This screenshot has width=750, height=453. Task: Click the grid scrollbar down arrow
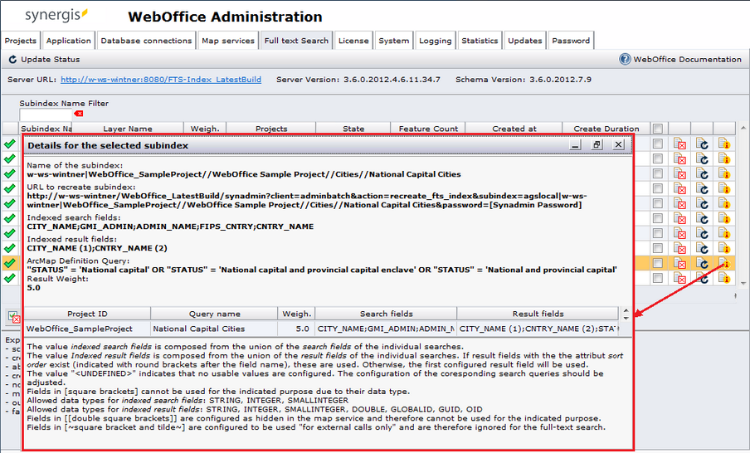743,284
